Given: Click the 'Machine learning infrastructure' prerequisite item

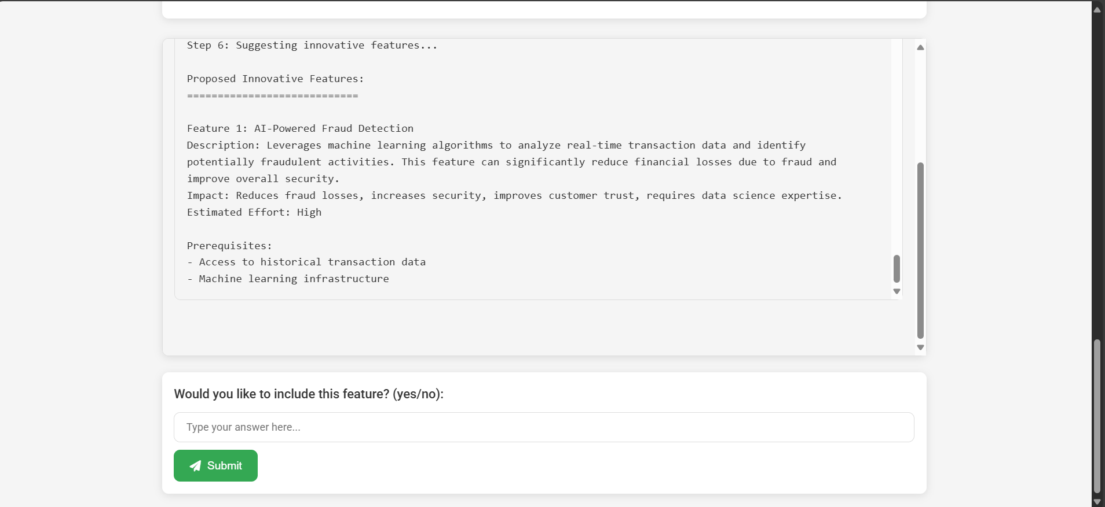Looking at the screenshot, I should pos(294,279).
